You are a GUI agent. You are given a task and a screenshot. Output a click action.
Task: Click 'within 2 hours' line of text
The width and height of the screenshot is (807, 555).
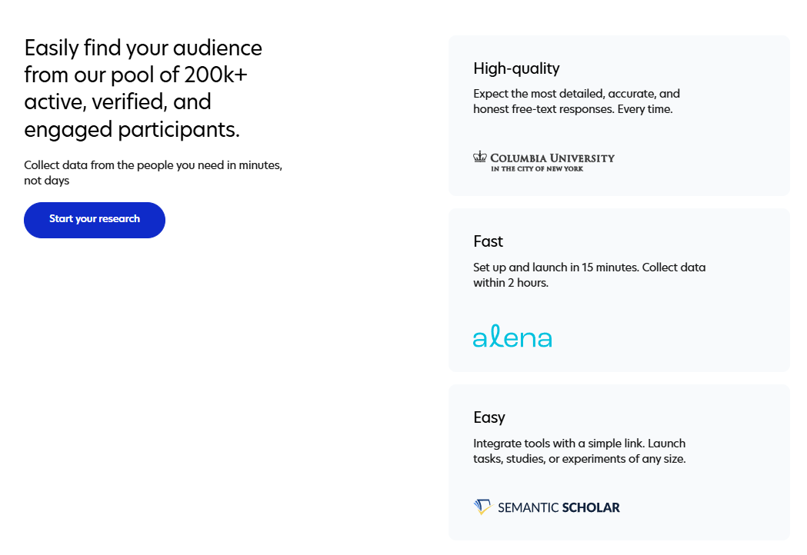point(511,283)
